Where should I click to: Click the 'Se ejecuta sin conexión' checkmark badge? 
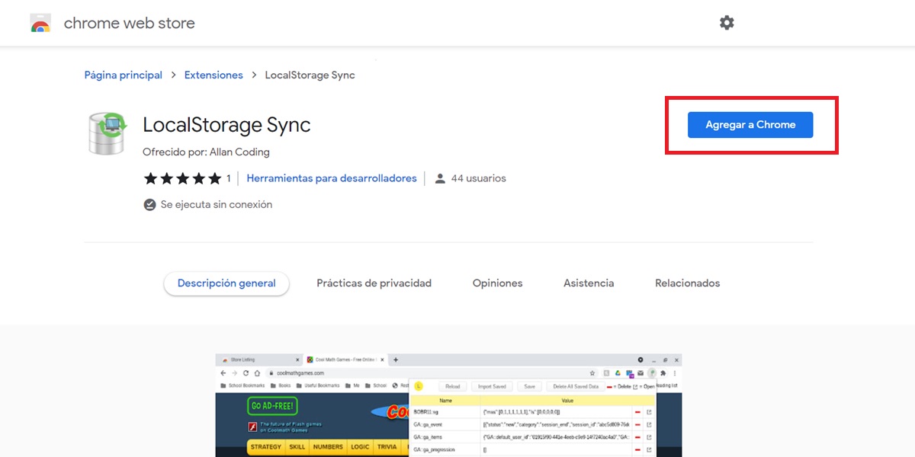pos(149,204)
